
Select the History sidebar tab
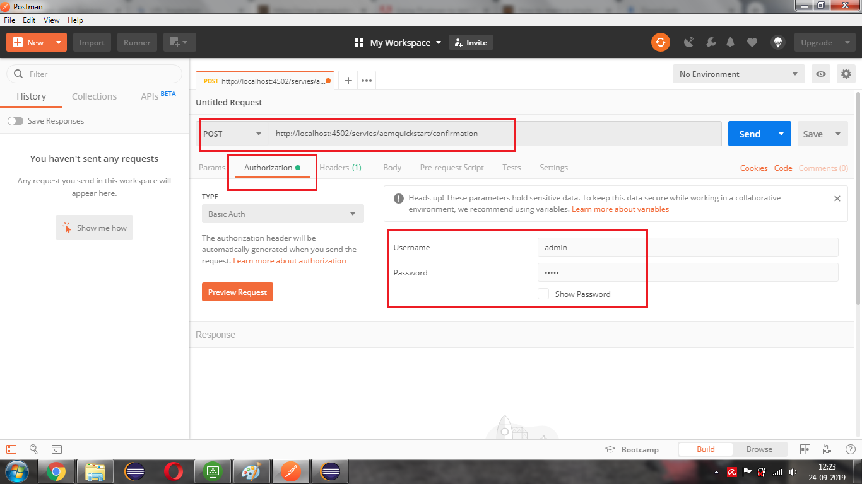tap(31, 96)
